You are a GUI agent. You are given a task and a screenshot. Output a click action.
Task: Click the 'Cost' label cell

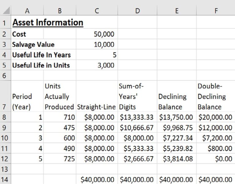27,34
